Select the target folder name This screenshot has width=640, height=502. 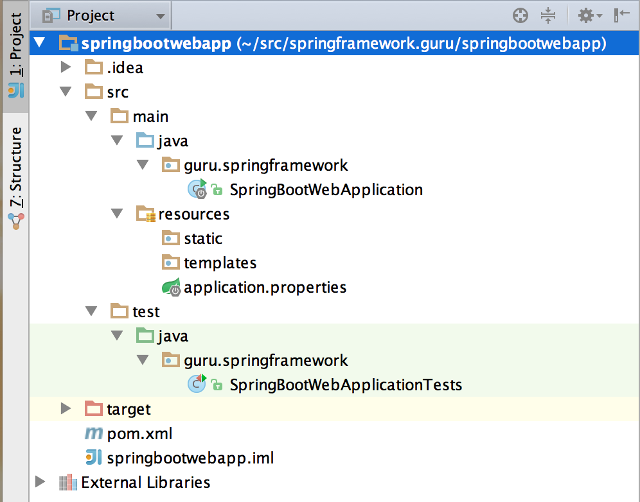[x=129, y=410]
